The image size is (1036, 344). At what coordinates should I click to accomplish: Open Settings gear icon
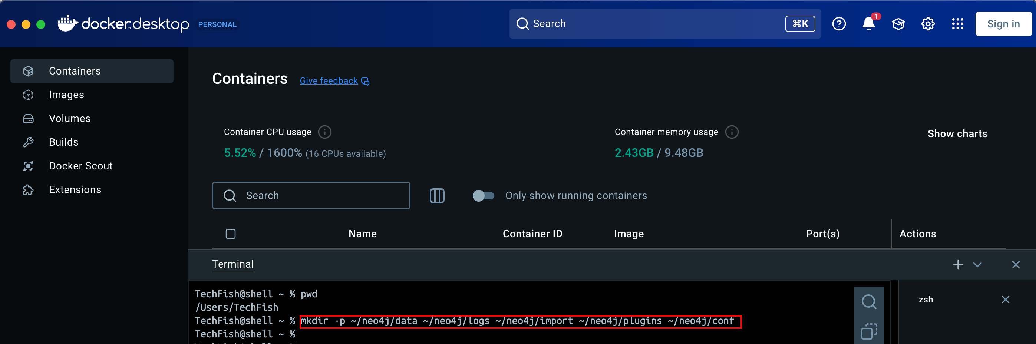click(x=928, y=24)
